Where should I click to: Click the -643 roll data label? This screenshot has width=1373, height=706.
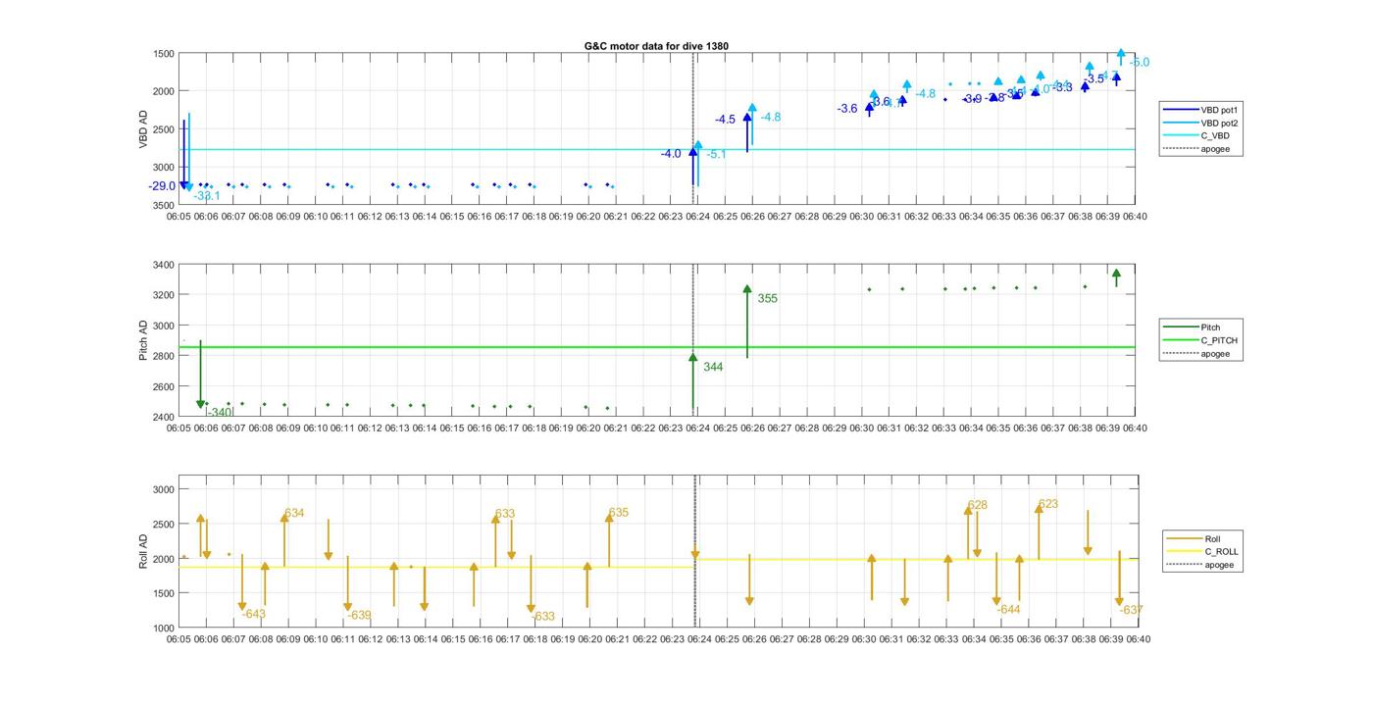point(254,614)
